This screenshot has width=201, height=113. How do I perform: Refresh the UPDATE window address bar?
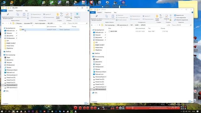coord(169,25)
